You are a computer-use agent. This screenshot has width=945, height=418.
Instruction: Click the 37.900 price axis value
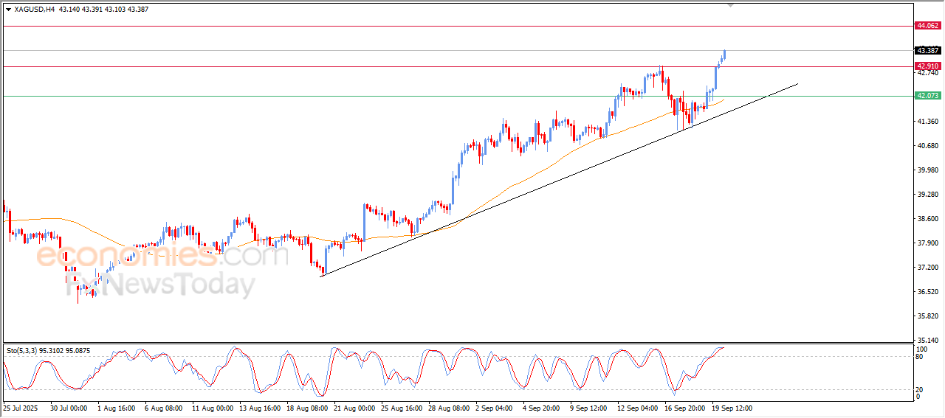[927, 243]
